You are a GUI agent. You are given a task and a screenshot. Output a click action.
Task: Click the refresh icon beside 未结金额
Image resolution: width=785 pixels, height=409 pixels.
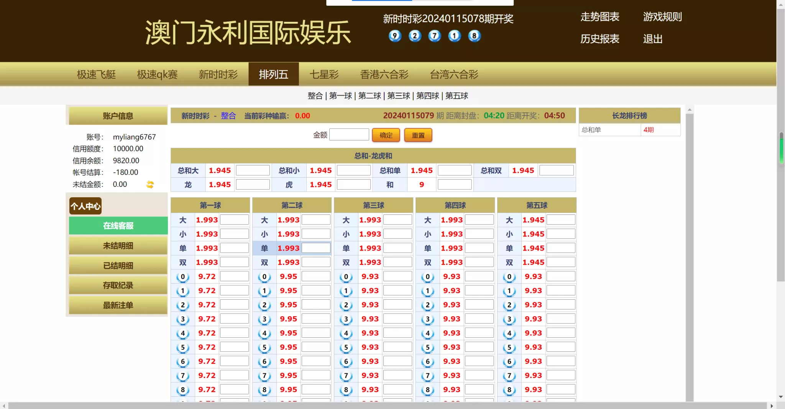pos(149,185)
